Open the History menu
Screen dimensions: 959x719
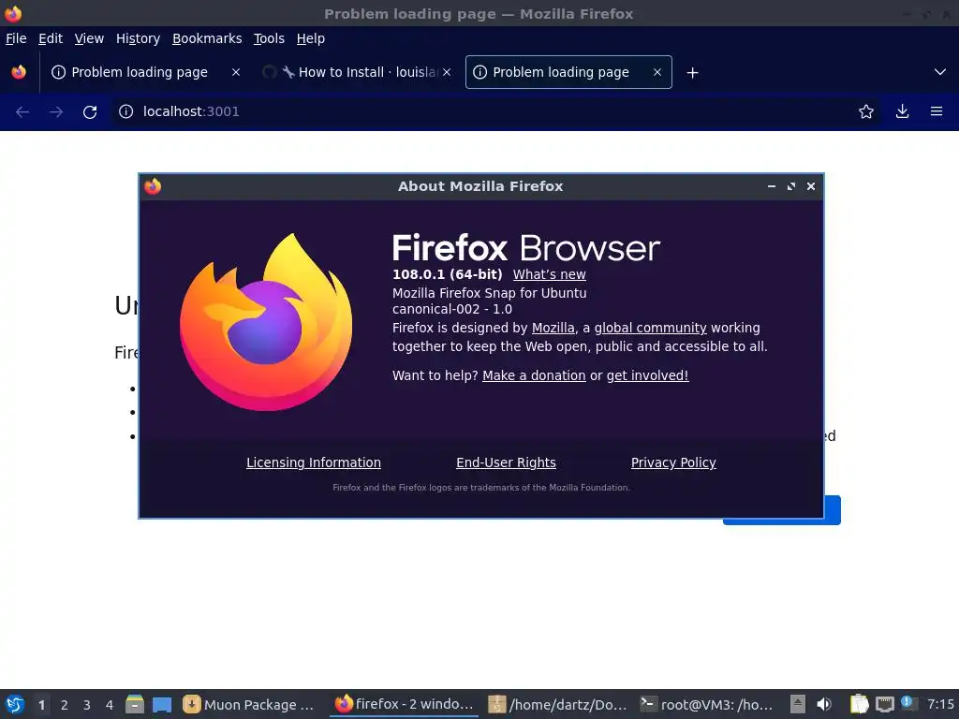pyautogui.click(x=138, y=38)
